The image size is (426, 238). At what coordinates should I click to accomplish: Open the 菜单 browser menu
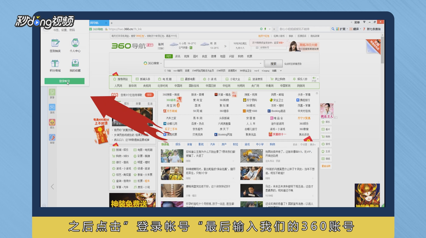point(357,22)
